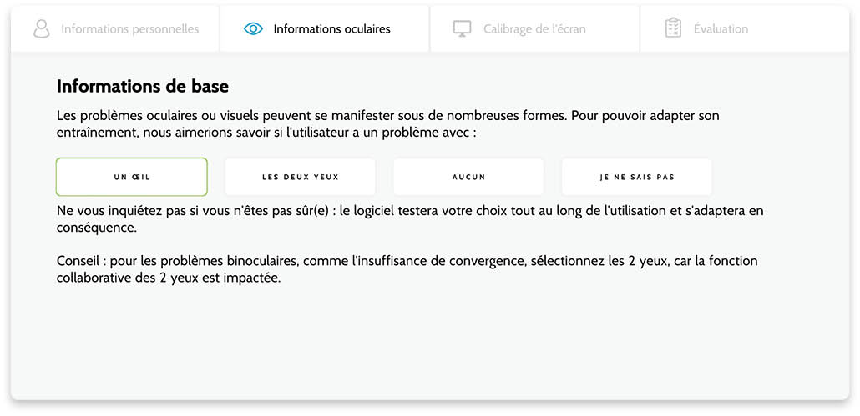Choose the LES DEUX YEUX option
The width and height of the screenshot is (860, 416).
pos(300,177)
